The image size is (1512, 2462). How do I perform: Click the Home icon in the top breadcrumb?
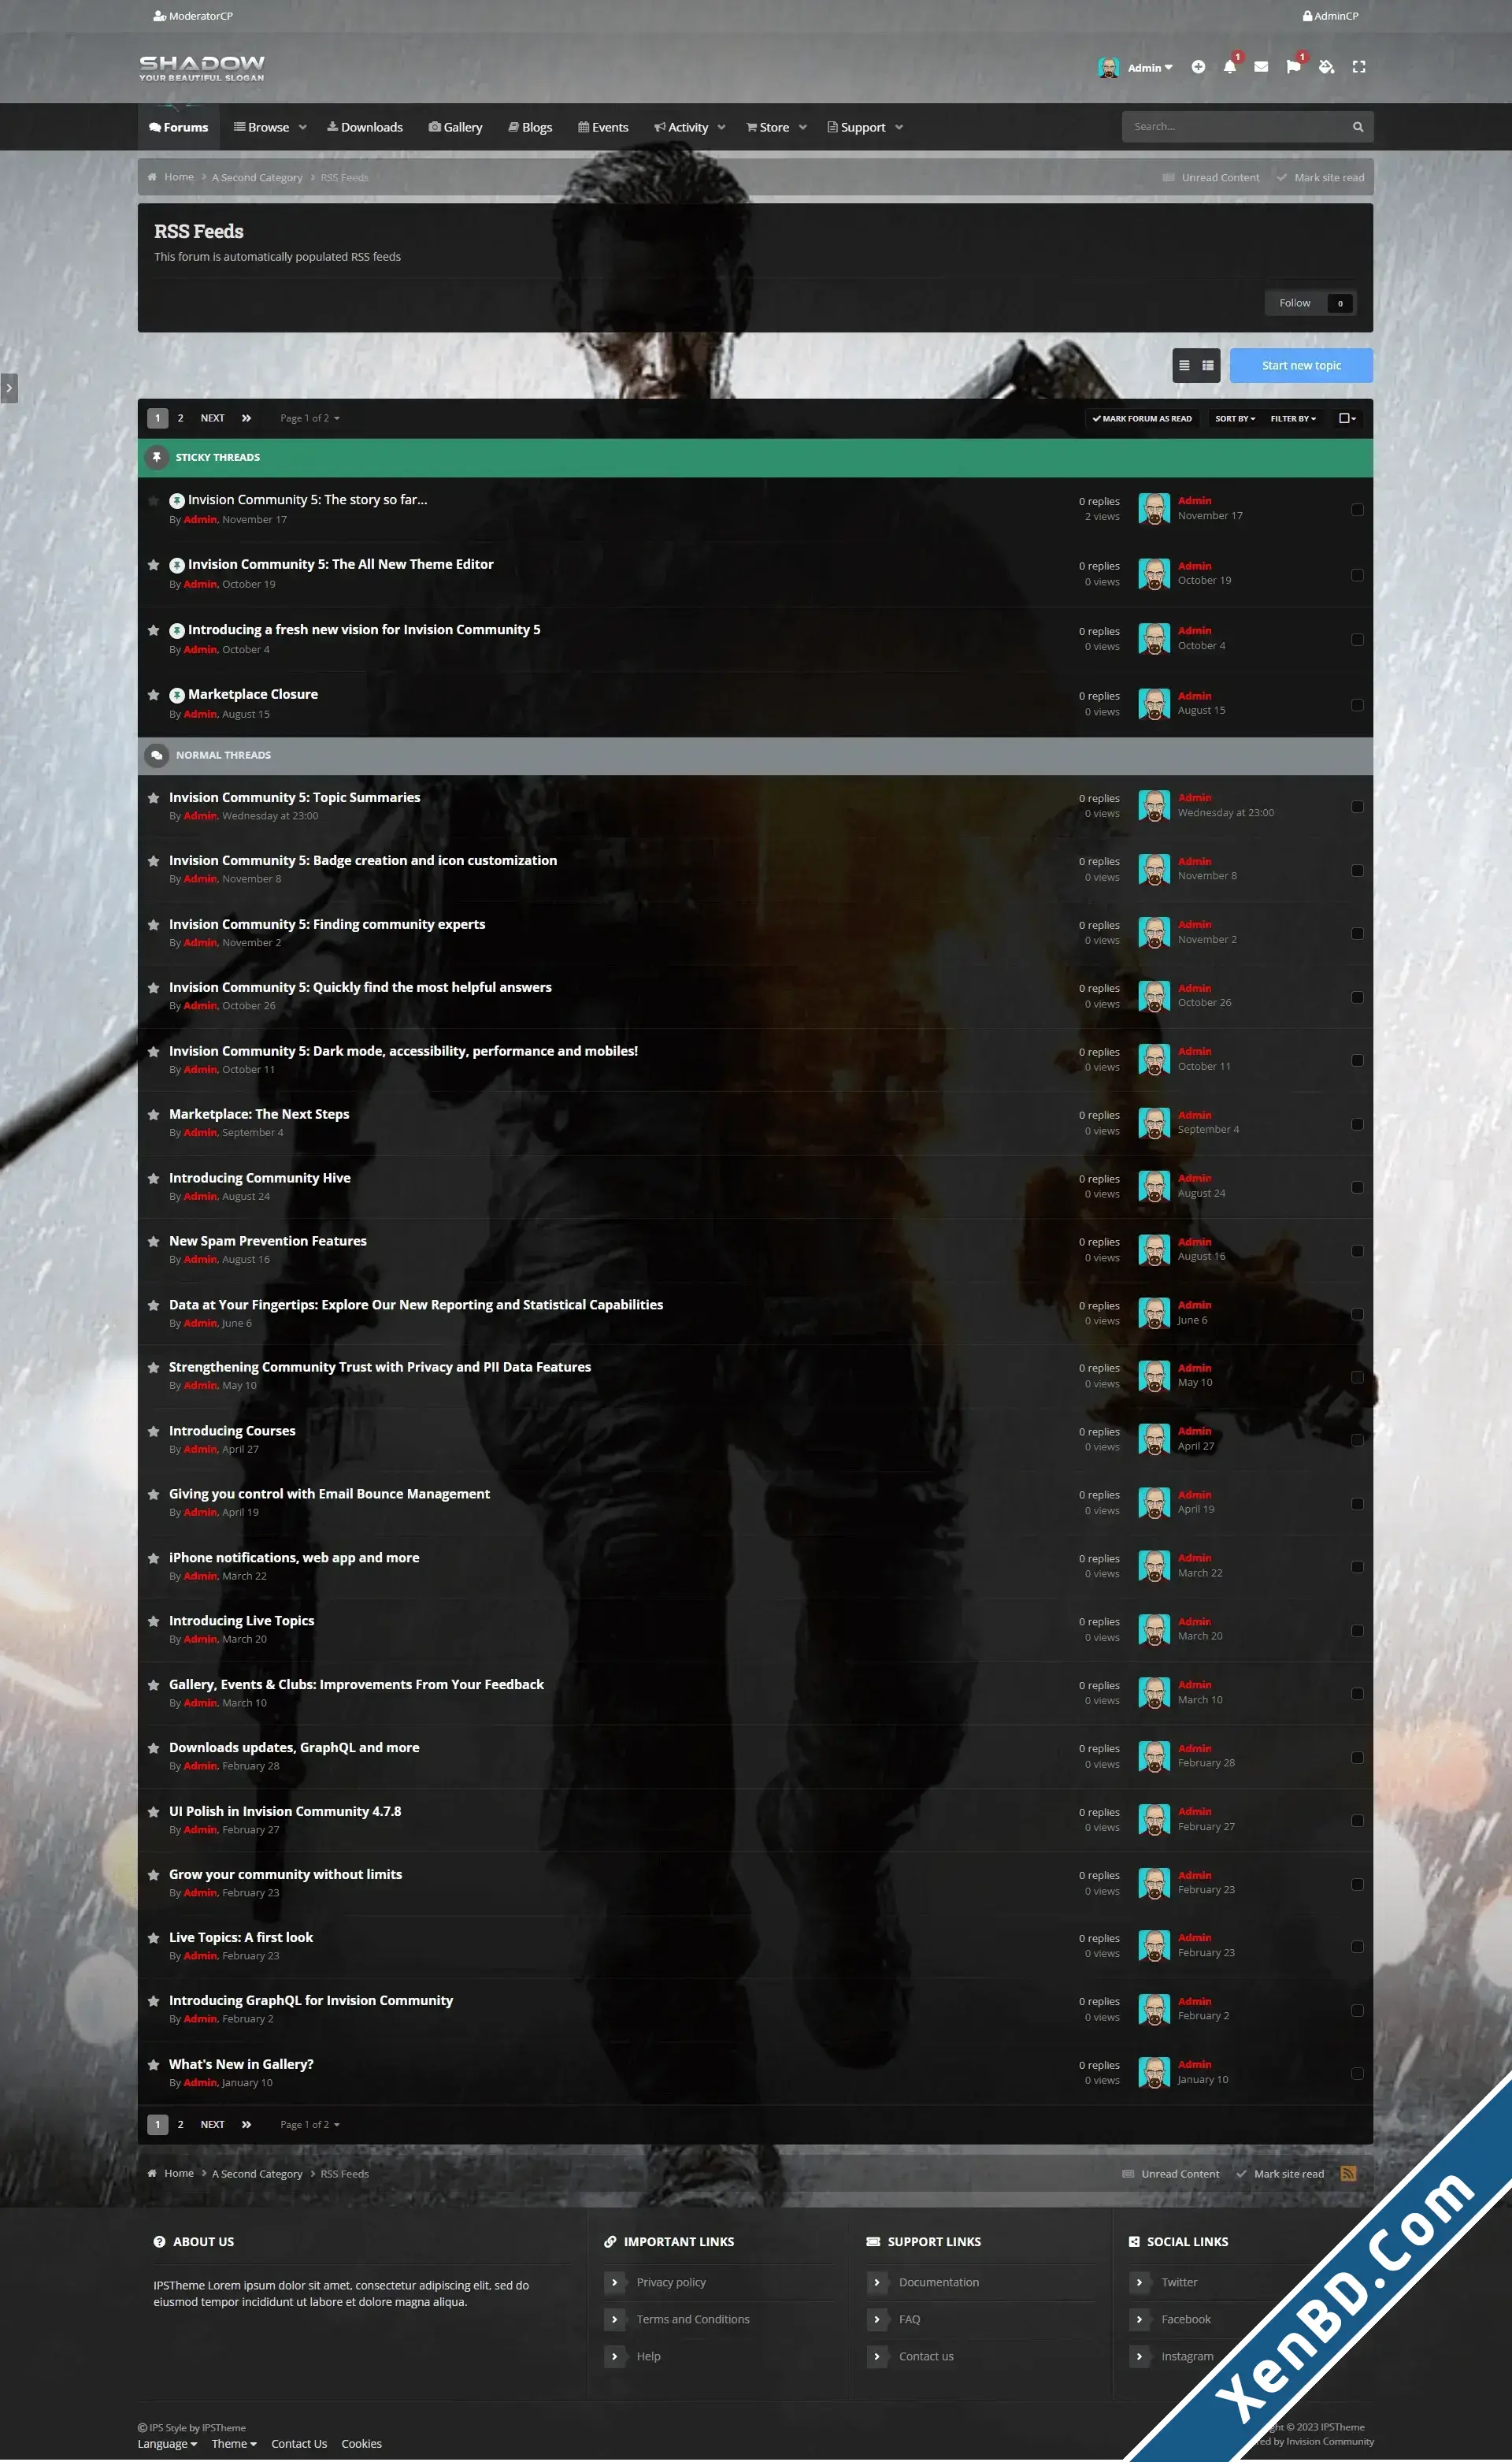(x=152, y=178)
